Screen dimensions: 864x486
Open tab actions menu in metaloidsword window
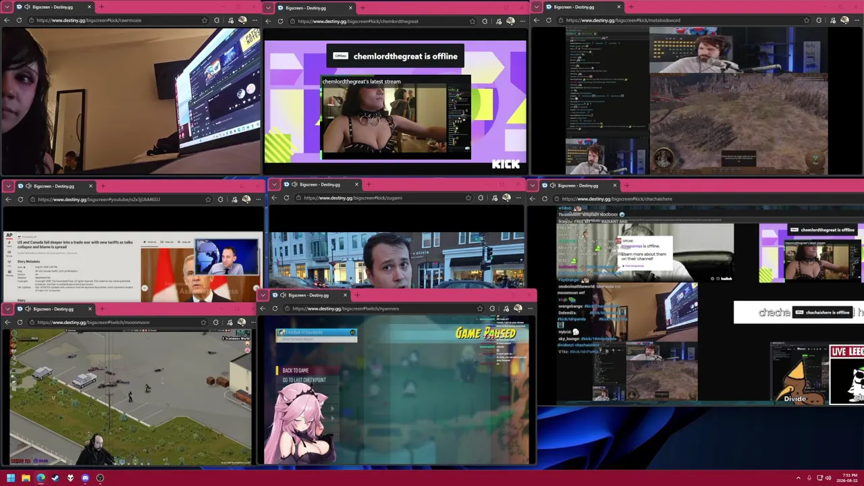536,7
